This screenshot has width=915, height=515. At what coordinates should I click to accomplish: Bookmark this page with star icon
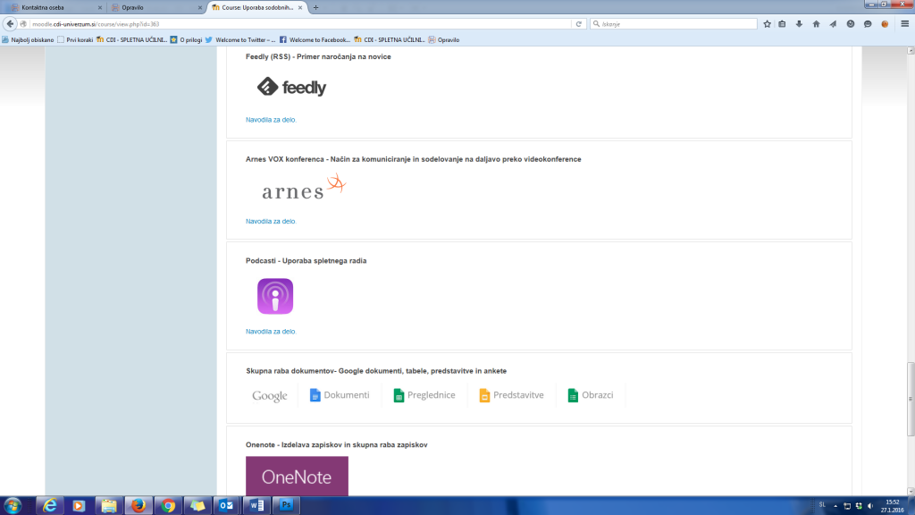[767, 24]
